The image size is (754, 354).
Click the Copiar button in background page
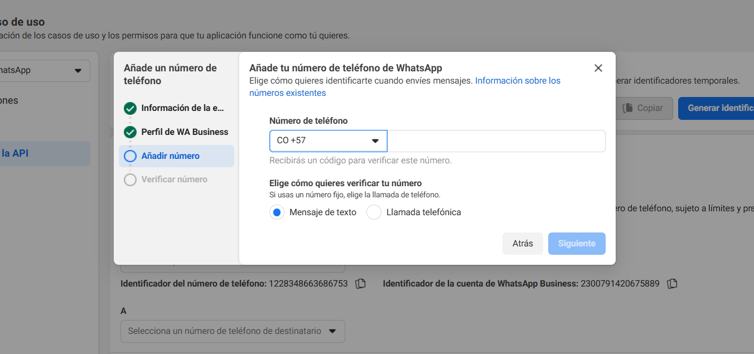tap(644, 108)
